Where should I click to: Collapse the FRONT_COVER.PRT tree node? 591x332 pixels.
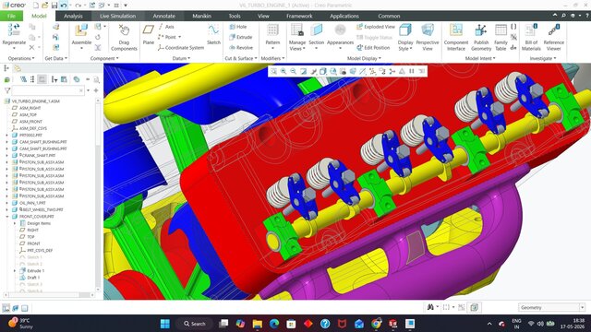[7, 217]
